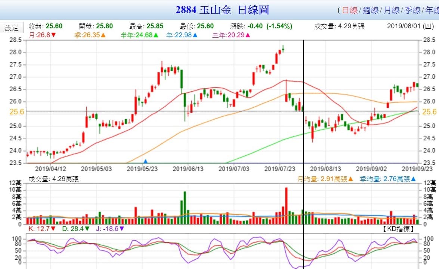Click the tallest green volume bar in June
The image size is (439, 269).
pyautogui.click(x=185, y=208)
